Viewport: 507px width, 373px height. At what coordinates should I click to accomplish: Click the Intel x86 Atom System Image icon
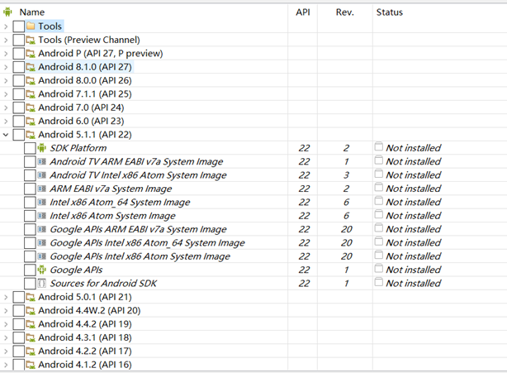[x=42, y=216]
